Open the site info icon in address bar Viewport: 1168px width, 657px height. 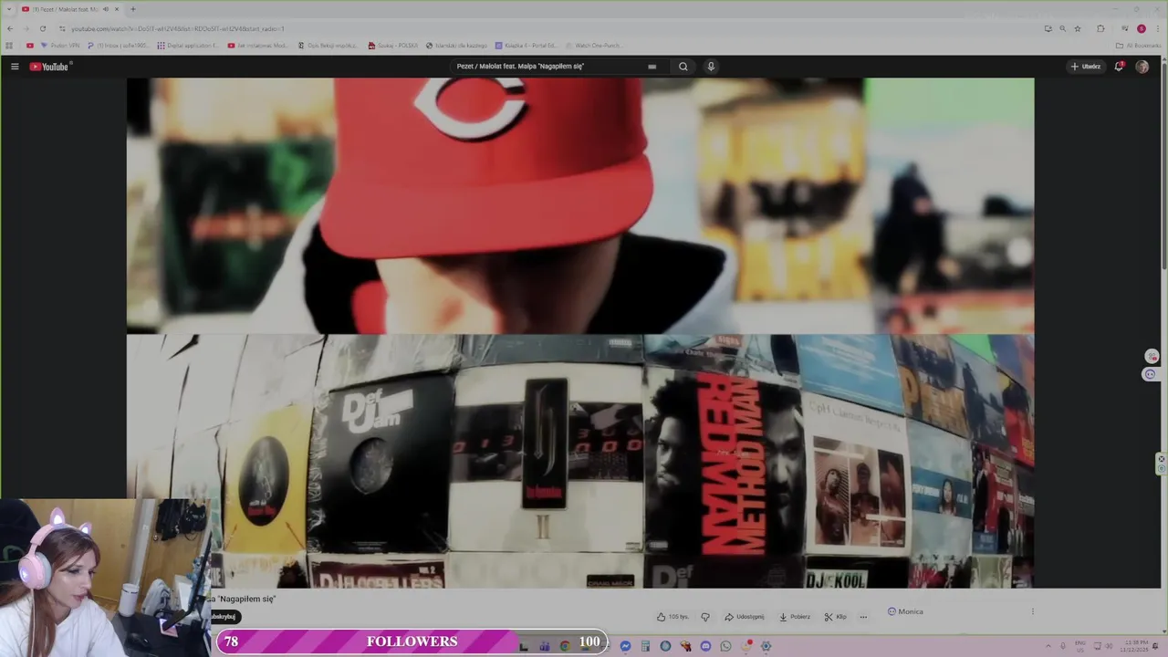click(x=63, y=28)
